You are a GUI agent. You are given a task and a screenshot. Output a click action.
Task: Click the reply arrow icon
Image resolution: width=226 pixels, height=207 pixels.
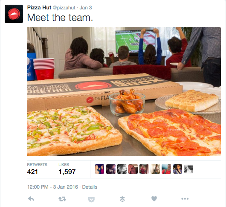(31, 199)
